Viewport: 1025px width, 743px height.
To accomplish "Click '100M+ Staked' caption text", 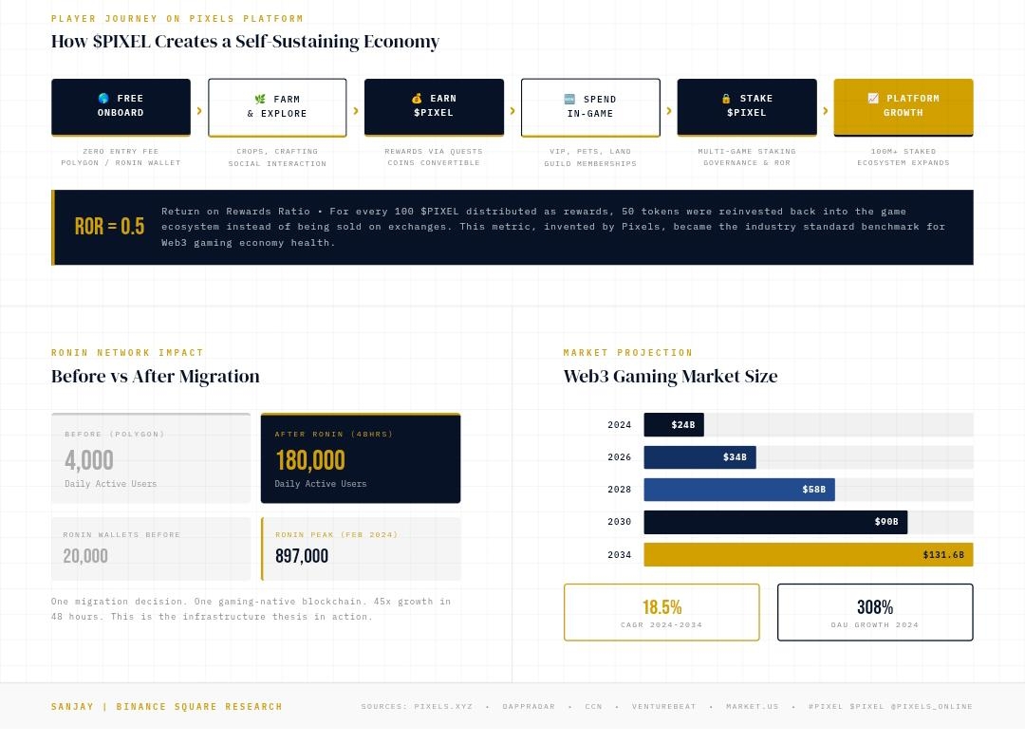I will 904,152.
